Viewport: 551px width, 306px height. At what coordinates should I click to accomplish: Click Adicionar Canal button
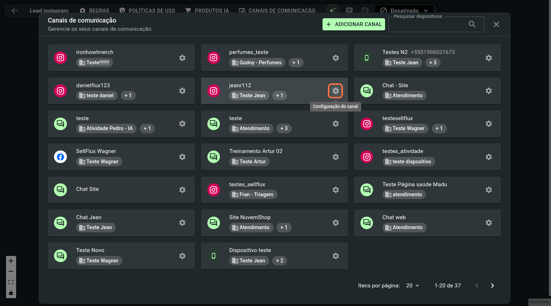[354, 24]
